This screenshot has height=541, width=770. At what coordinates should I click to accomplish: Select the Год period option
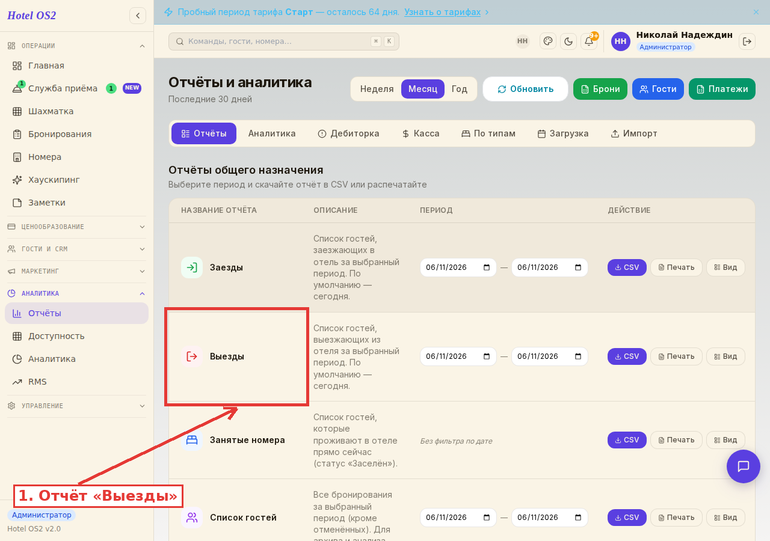[x=460, y=89]
